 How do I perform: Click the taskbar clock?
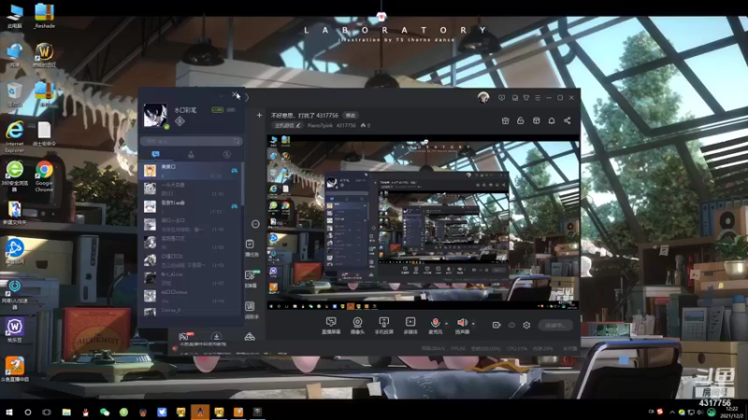(731, 412)
